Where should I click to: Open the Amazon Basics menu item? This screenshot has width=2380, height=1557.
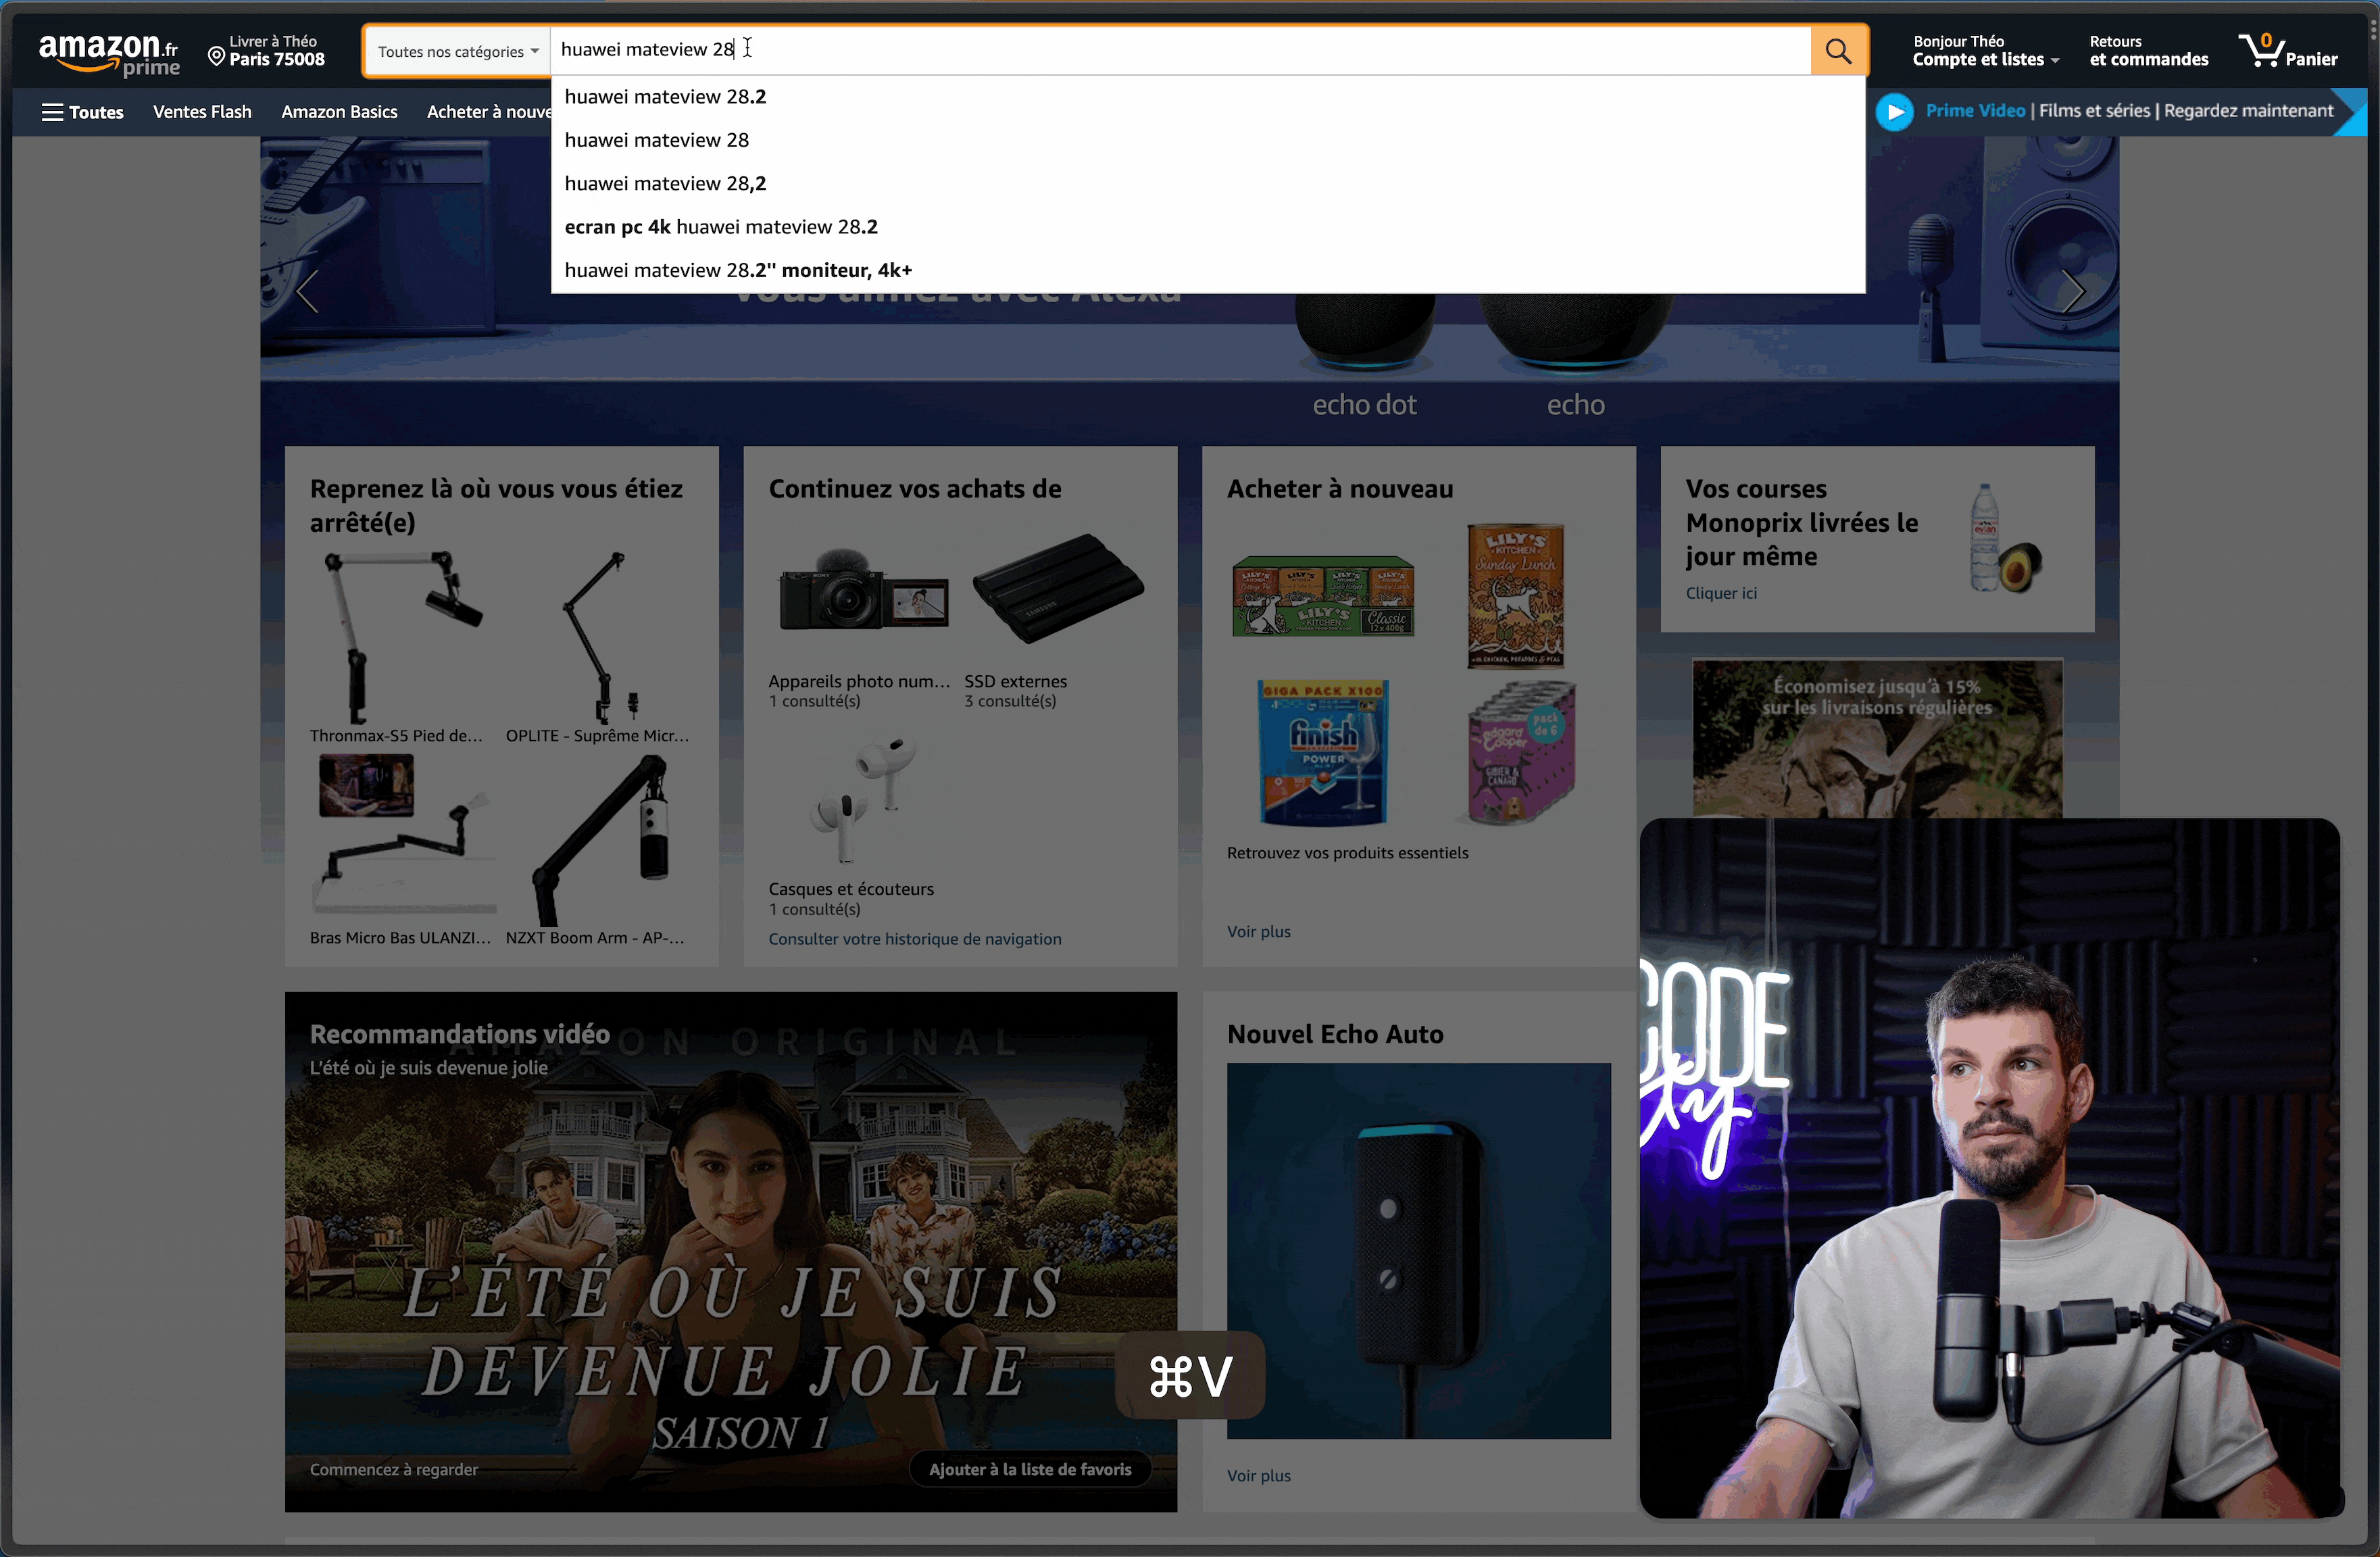(339, 112)
